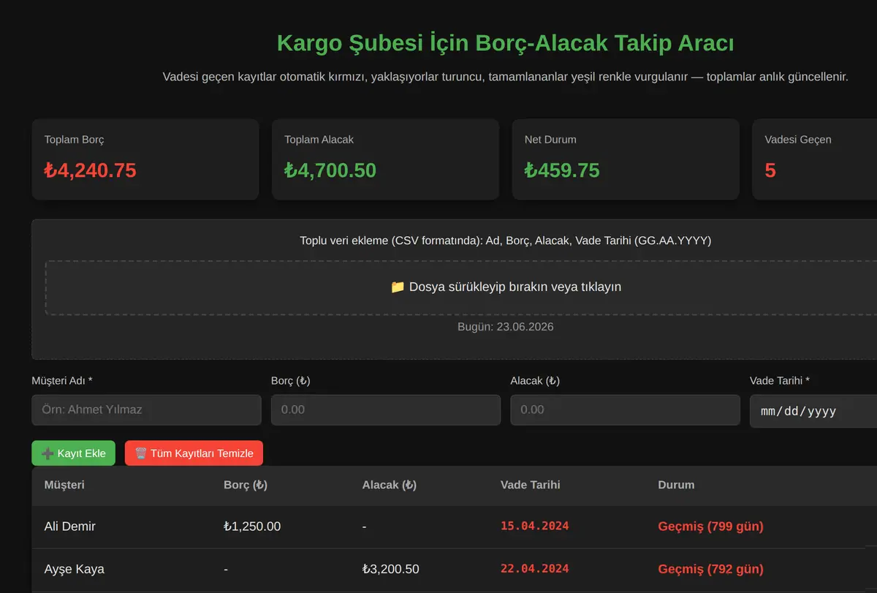Click the 22.04.2024 due date

535,569
